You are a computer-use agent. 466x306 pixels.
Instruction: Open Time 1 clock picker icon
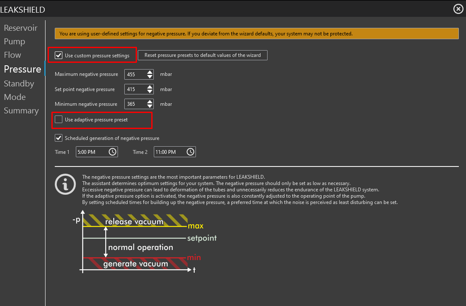point(112,152)
